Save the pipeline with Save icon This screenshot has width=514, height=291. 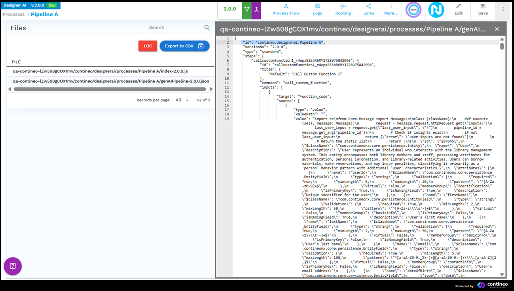click(x=483, y=9)
